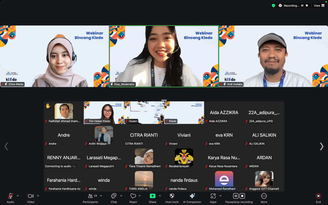Screen dimensions: 328x205
Task: Select ALI SALIKIN participant tile
Action: [x=264, y=135]
